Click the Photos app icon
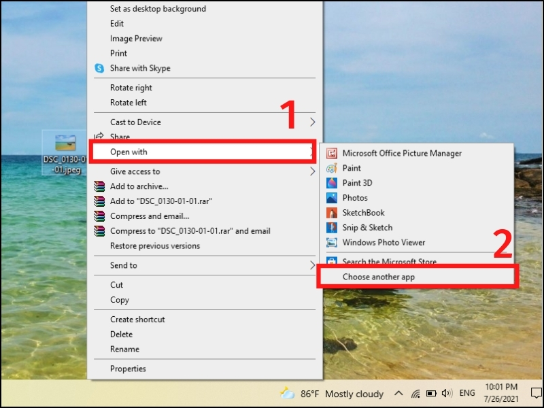The height and width of the screenshot is (408, 544). point(332,198)
